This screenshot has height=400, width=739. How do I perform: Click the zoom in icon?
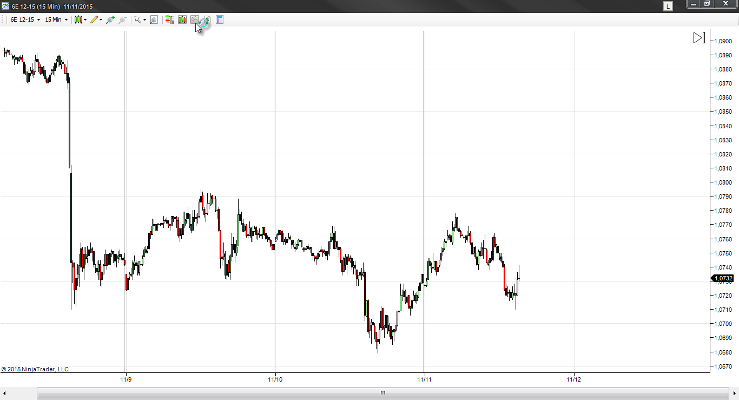110,19
